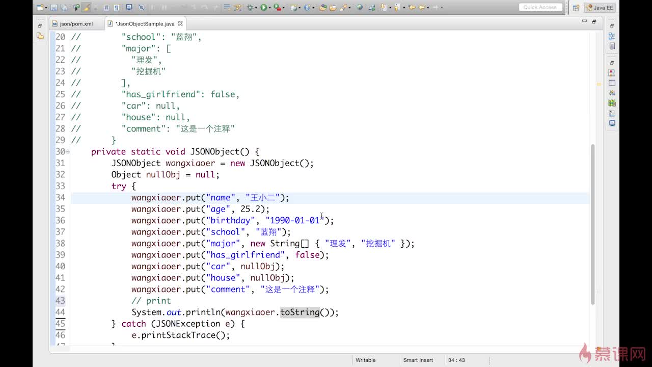Image resolution: width=652 pixels, height=367 pixels.
Task: Click the monitor icon in toolbar
Action: coord(129,7)
